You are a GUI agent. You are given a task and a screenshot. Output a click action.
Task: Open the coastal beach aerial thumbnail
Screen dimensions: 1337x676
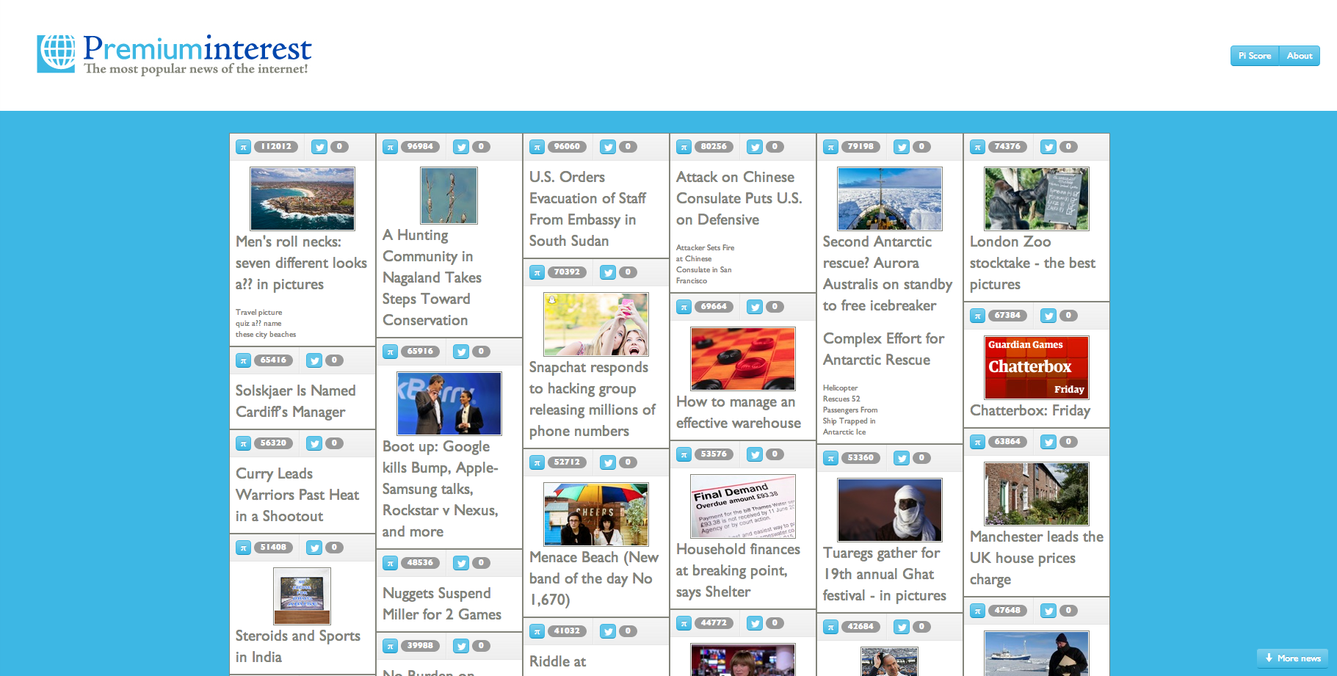pyautogui.click(x=302, y=198)
